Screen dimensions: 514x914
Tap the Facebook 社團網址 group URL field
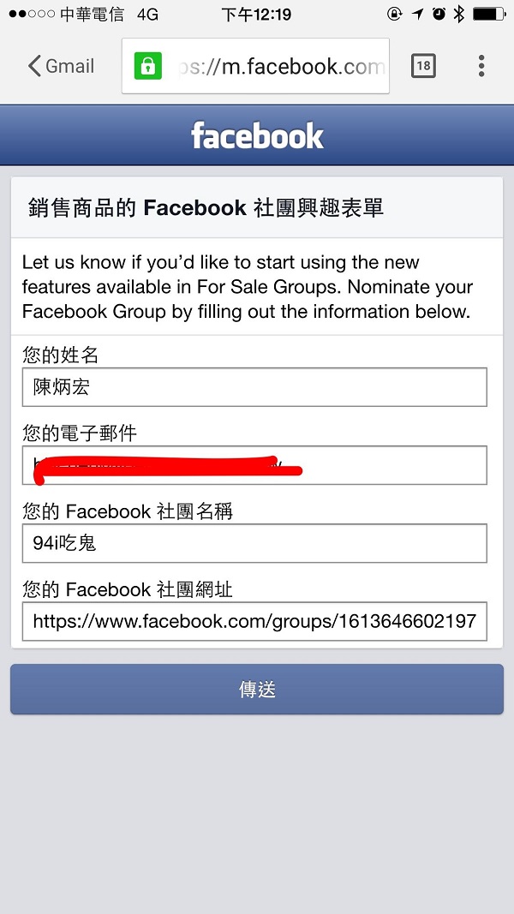tap(254, 621)
